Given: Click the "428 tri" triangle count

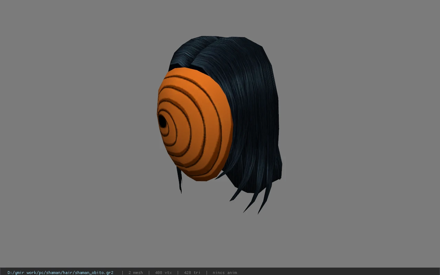Looking at the screenshot, I should click(x=192, y=273).
